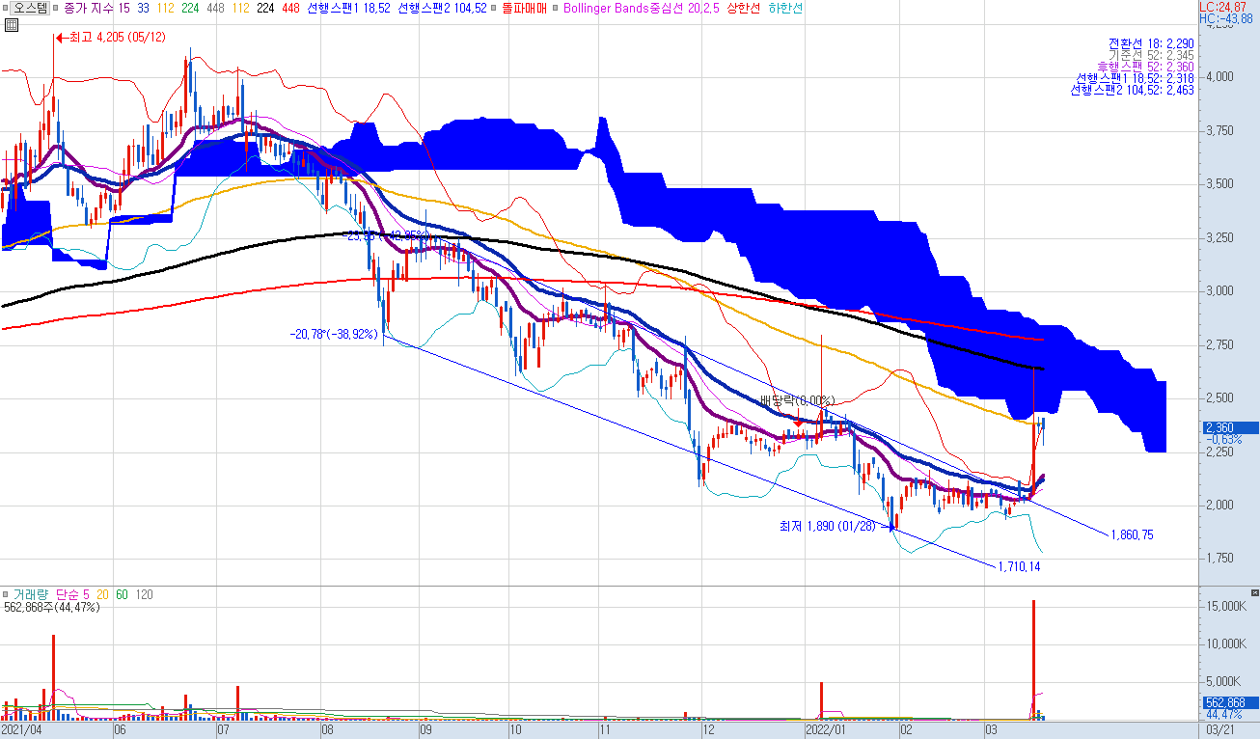This screenshot has height=739, width=1260.
Task: Click the 선행스팬2 104,52: 2,463 readout
Action: tap(1132, 90)
